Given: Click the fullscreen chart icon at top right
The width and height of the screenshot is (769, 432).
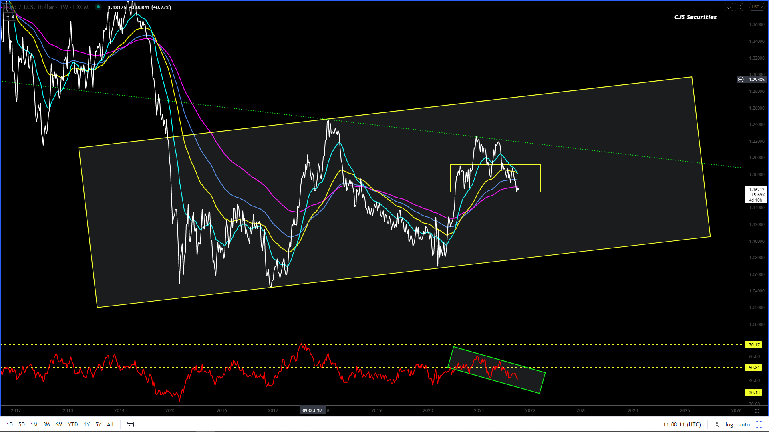Looking at the screenshot, I should point(739,7).
